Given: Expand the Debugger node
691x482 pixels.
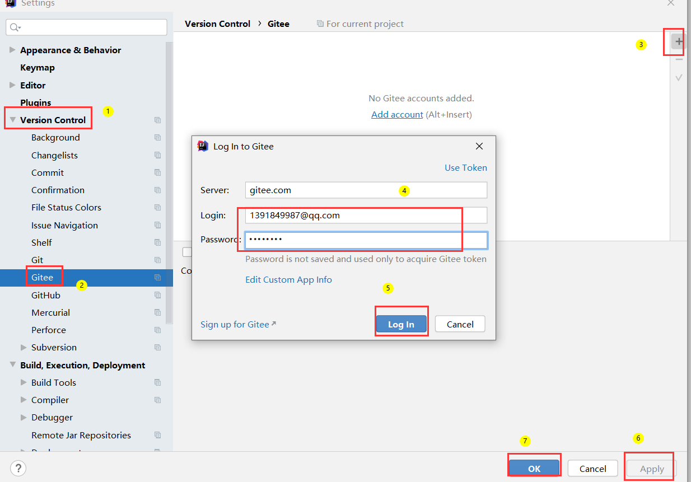Looking at the screenshot, I should point(24,417).
